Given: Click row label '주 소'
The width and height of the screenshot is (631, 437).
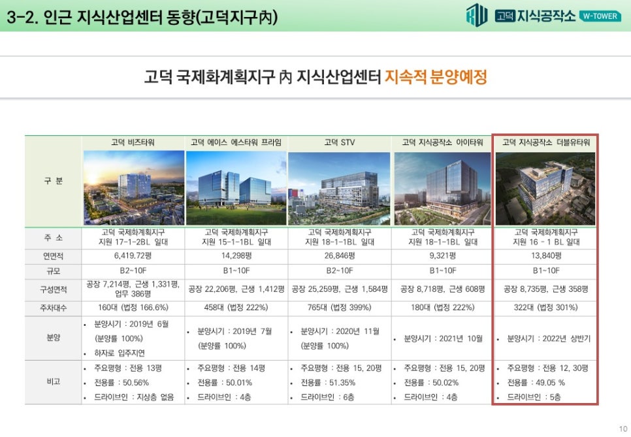Looking at the screenshot, I should click(x=53, y=238).
